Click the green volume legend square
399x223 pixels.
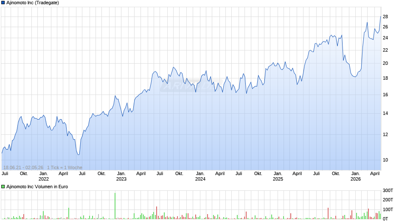click(x=3, y=187)
